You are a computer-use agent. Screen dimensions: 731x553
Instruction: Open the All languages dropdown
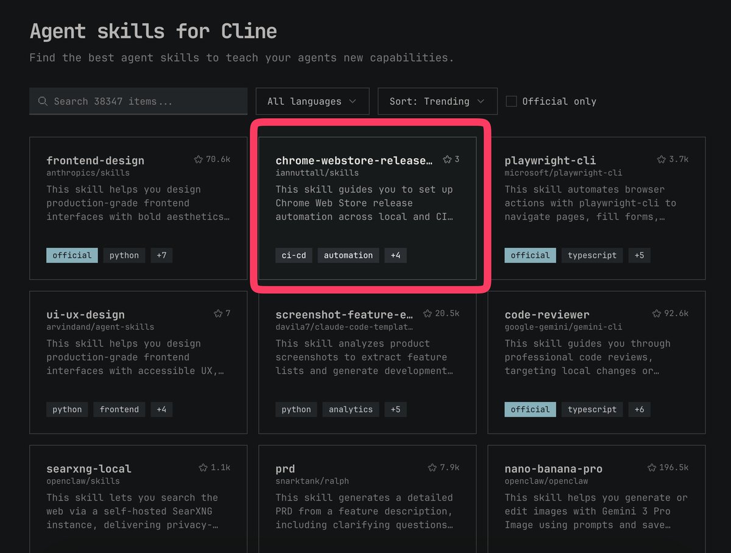[x=313, y=101]
